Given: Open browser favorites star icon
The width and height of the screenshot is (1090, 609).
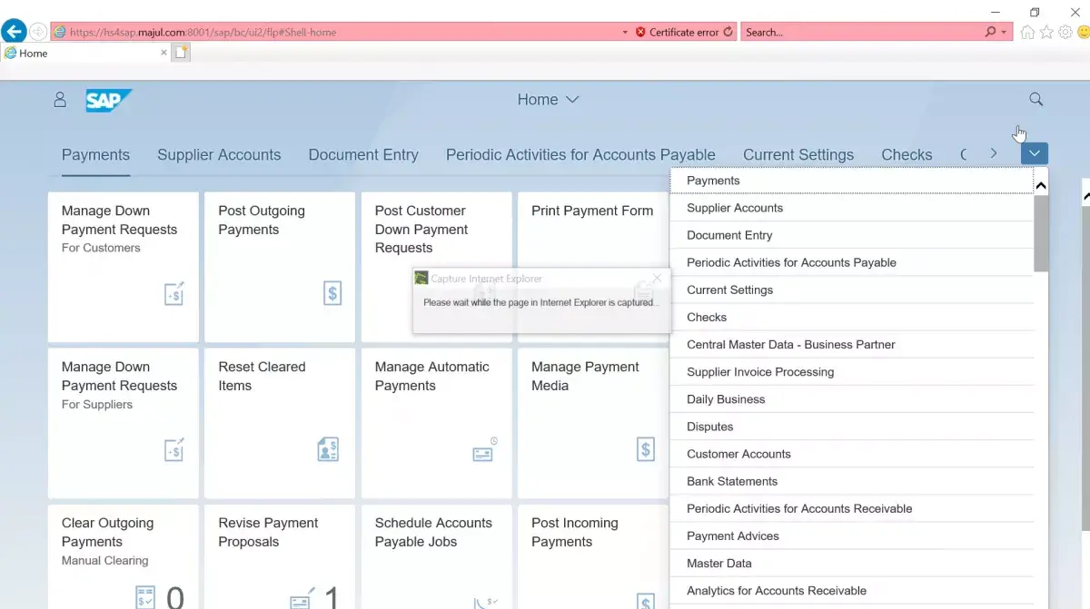Looking at the screenshot, I should coord(1046,32).
